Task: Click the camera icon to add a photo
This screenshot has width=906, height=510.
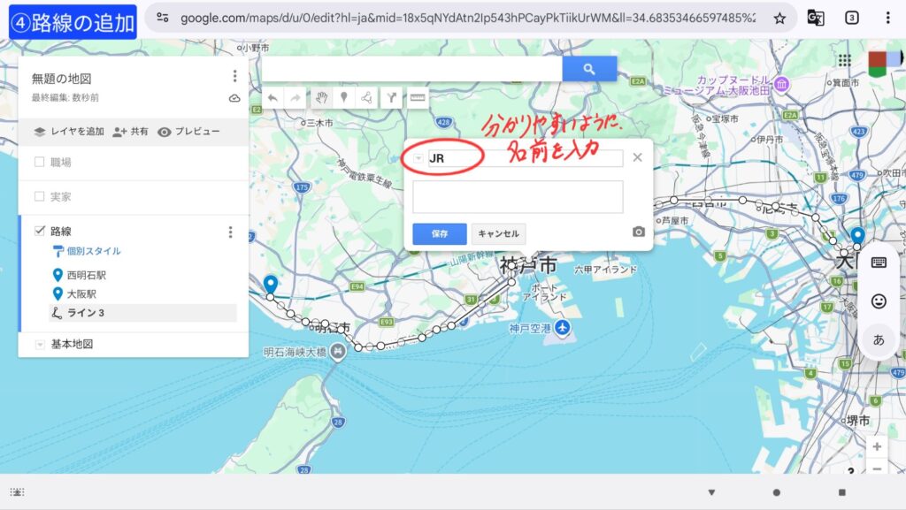Action: coord(639,232)
